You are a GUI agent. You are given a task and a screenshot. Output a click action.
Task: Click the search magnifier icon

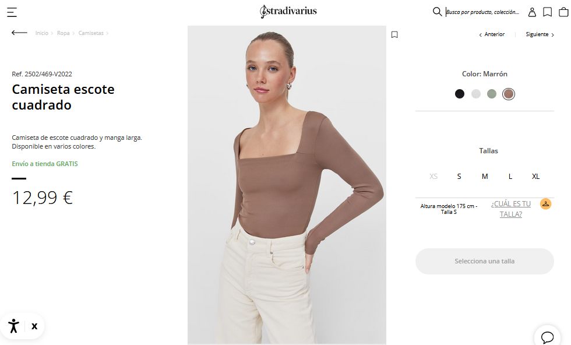pos(437,12)
